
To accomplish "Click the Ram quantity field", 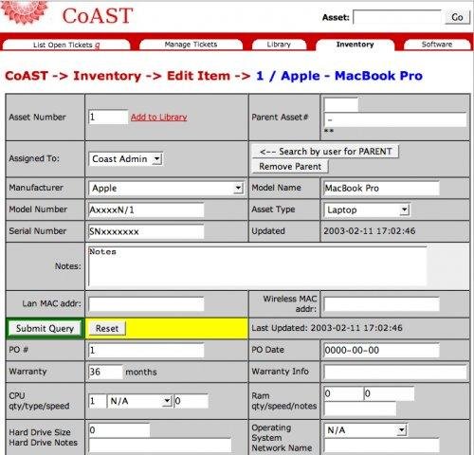I will click(344, 393).
